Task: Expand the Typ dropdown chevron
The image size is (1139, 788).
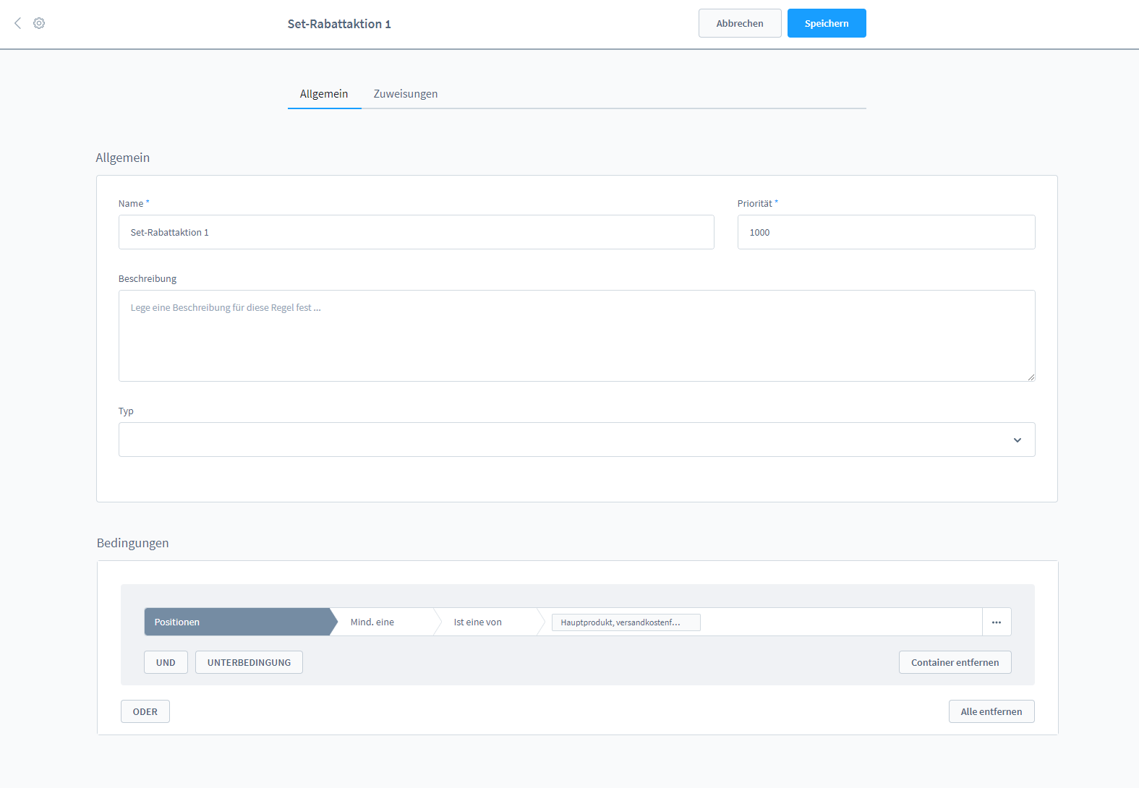Action: pyautogui.click(x=1017, y=440)
